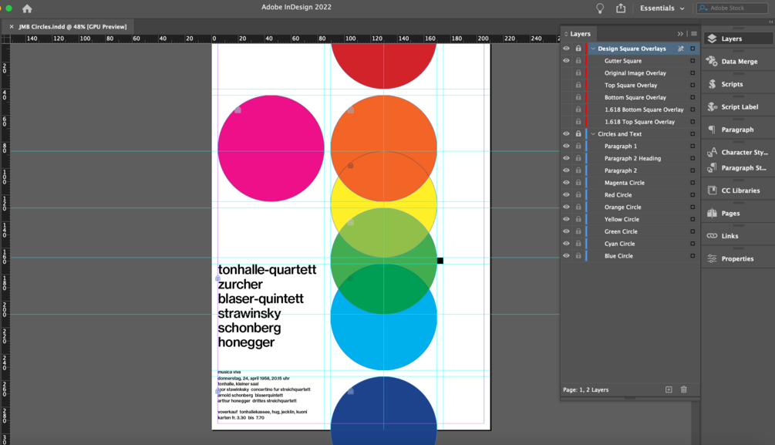Open the Layers panel from dock
This screenshot has width=775, height=445.
[x=738, y=39]
